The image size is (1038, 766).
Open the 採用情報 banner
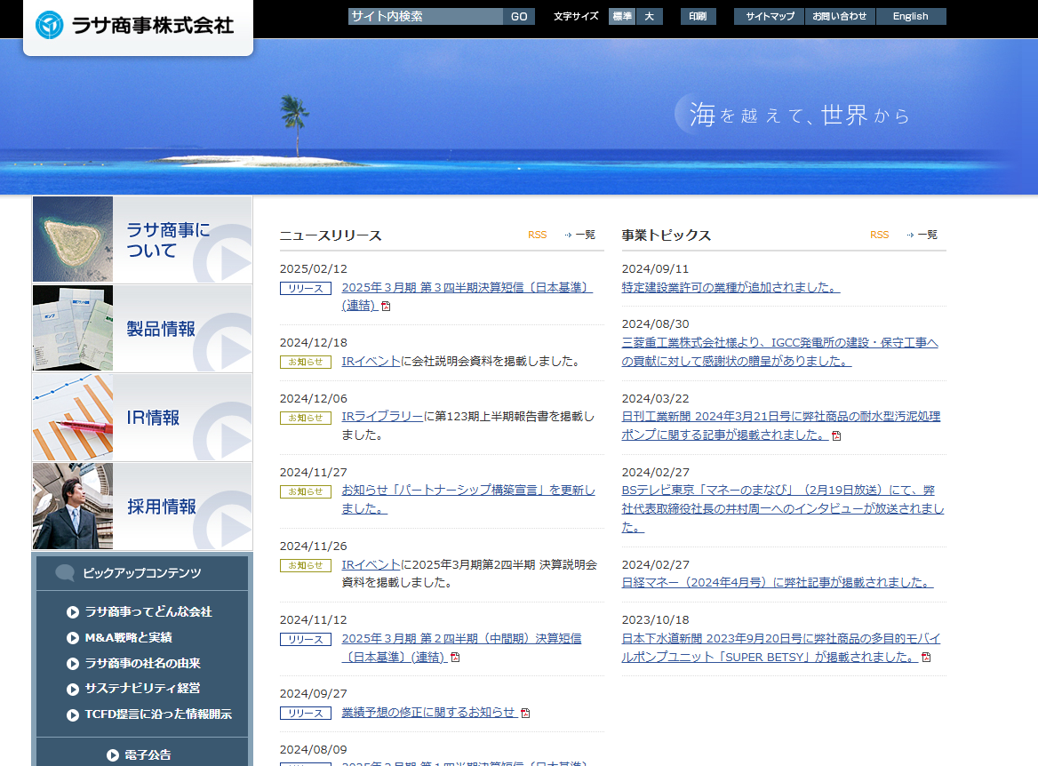142,506
